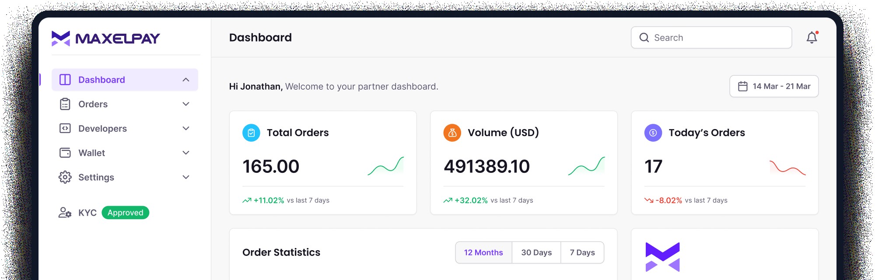875x280 pixels.
Task: Click the Total Orders clipboard icon
Action: click(x=251, y=133)
